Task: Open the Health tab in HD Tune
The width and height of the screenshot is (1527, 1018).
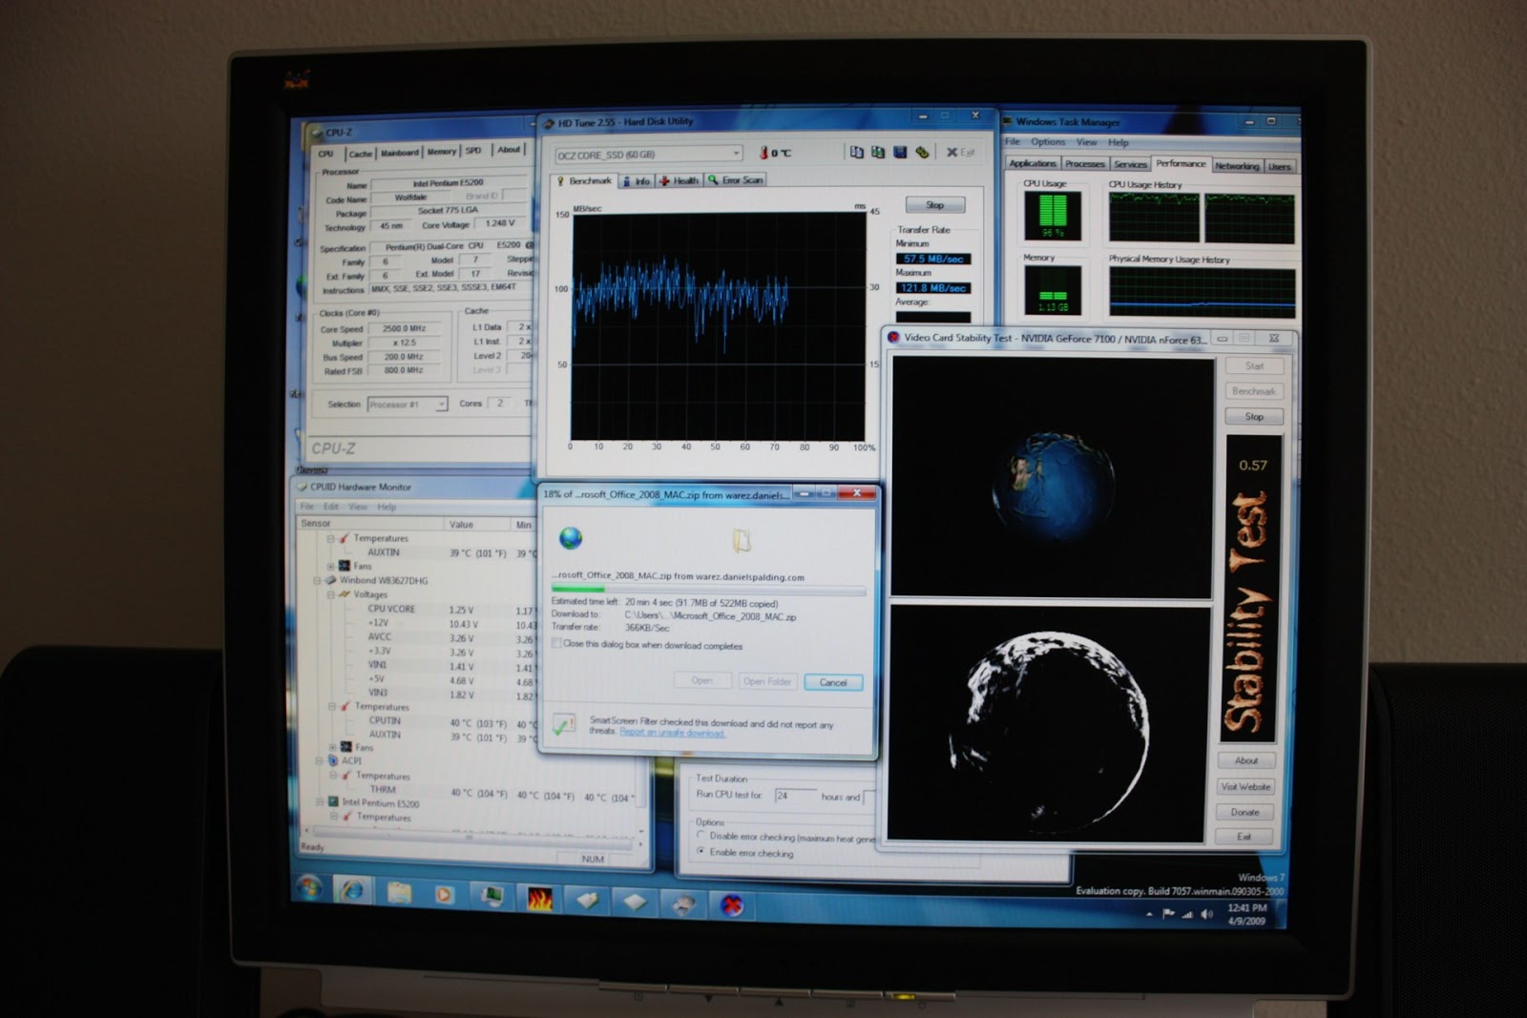Action: [x=680, y=180]
